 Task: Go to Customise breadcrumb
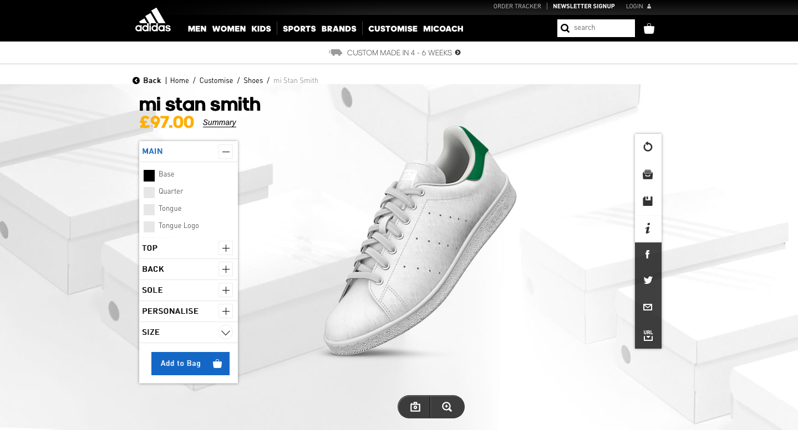coord(216,81)
